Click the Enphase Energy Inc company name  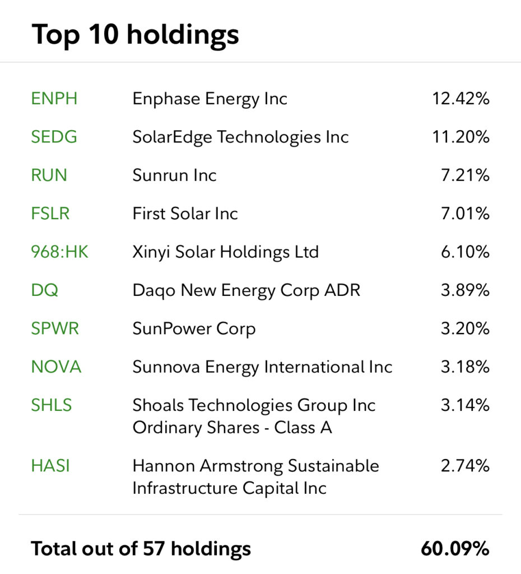click(210, 99)
